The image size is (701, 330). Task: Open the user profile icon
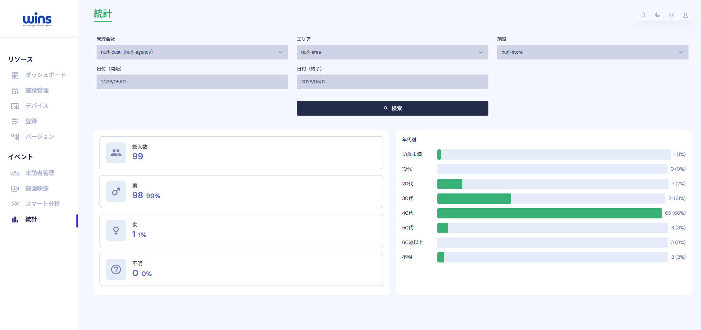[686, 15]
